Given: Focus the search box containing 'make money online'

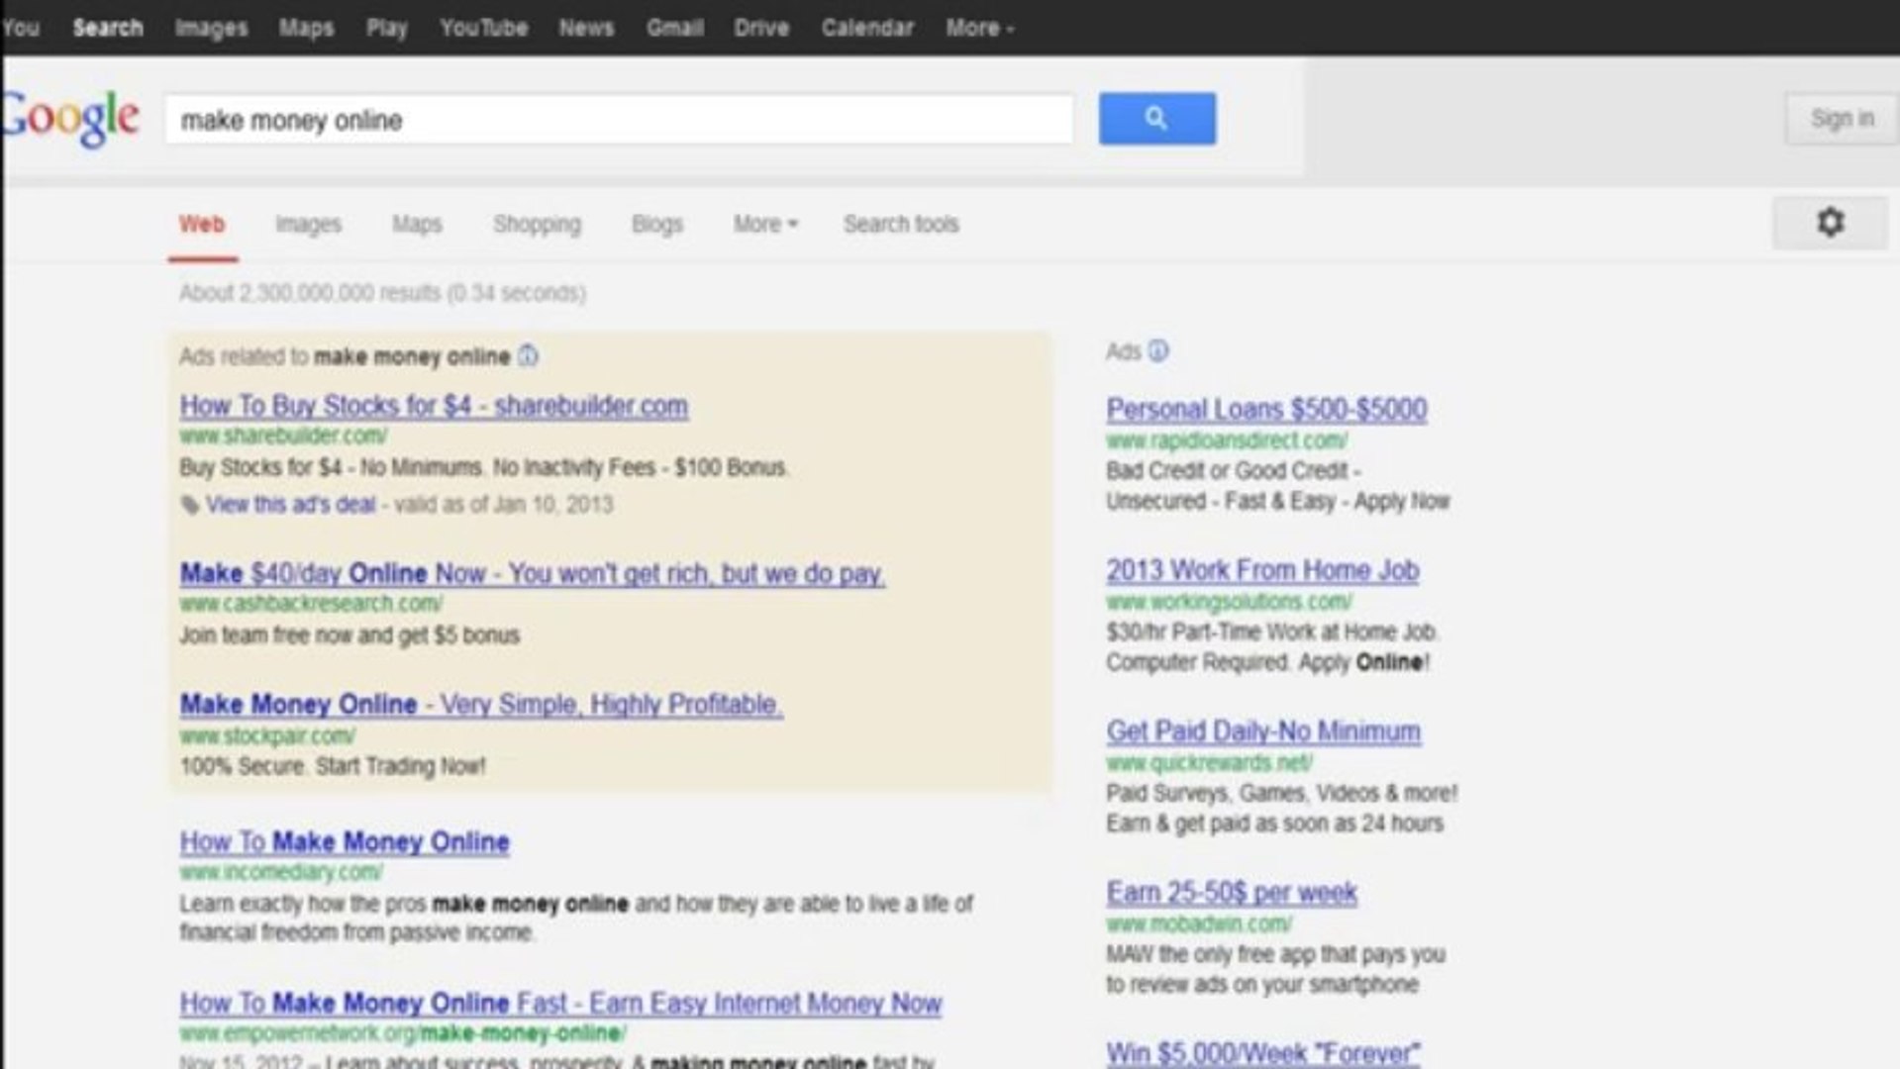Looking at the screenshot, I should (620, 120).
